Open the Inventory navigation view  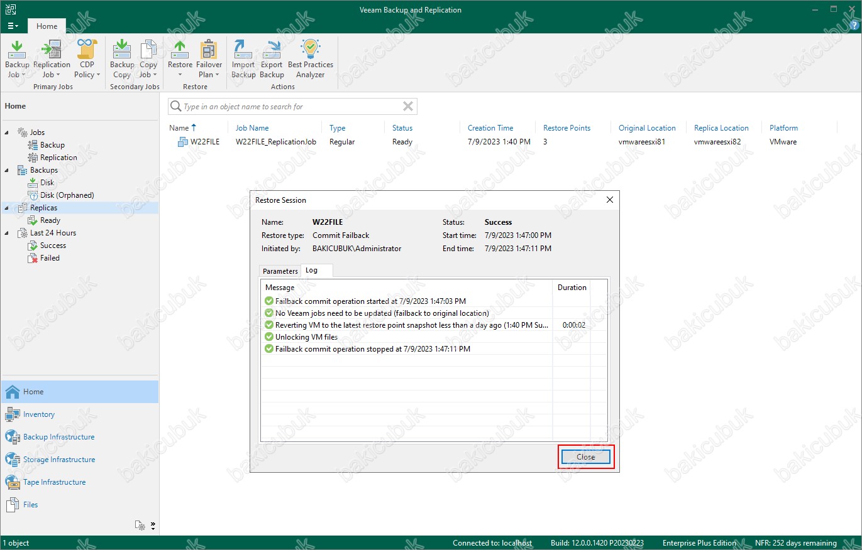coord(79,414)
